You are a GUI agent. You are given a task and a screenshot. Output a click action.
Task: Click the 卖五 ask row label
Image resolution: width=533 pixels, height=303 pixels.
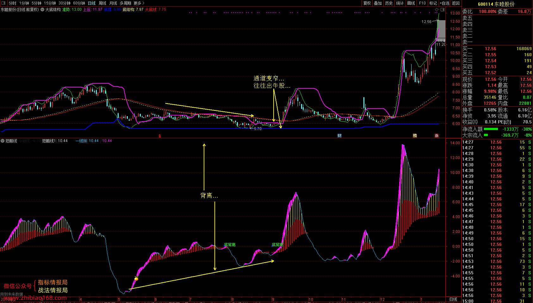click(467, 18)
